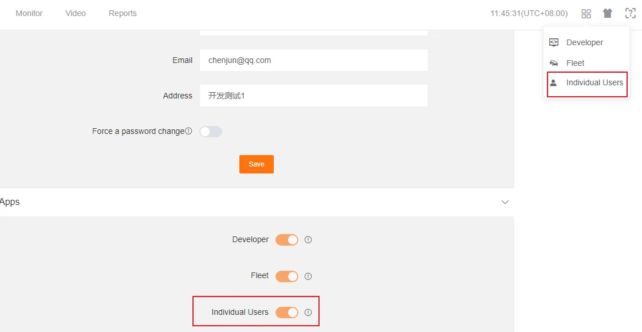Open the apps grid icon in the header

[586, 13]
